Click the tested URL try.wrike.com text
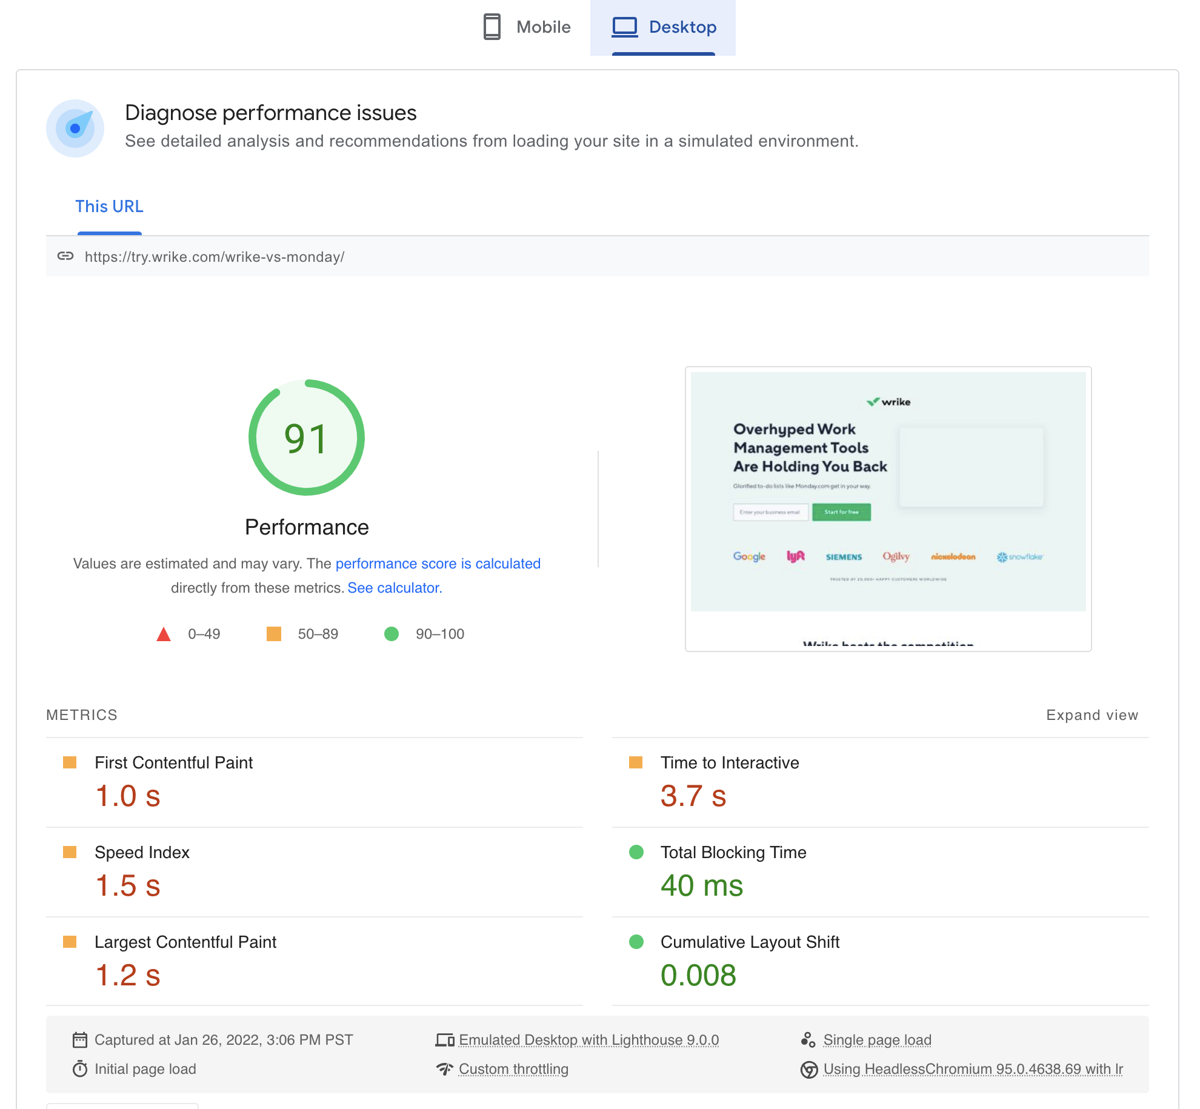1200x1109 pixels. point(215,257)
